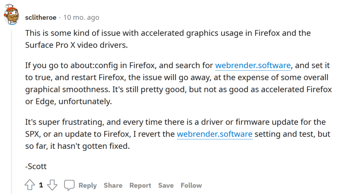
Task: Open webrender.software link before 'setting and test'
Action: pyautogui.click(x=215, y=134)
